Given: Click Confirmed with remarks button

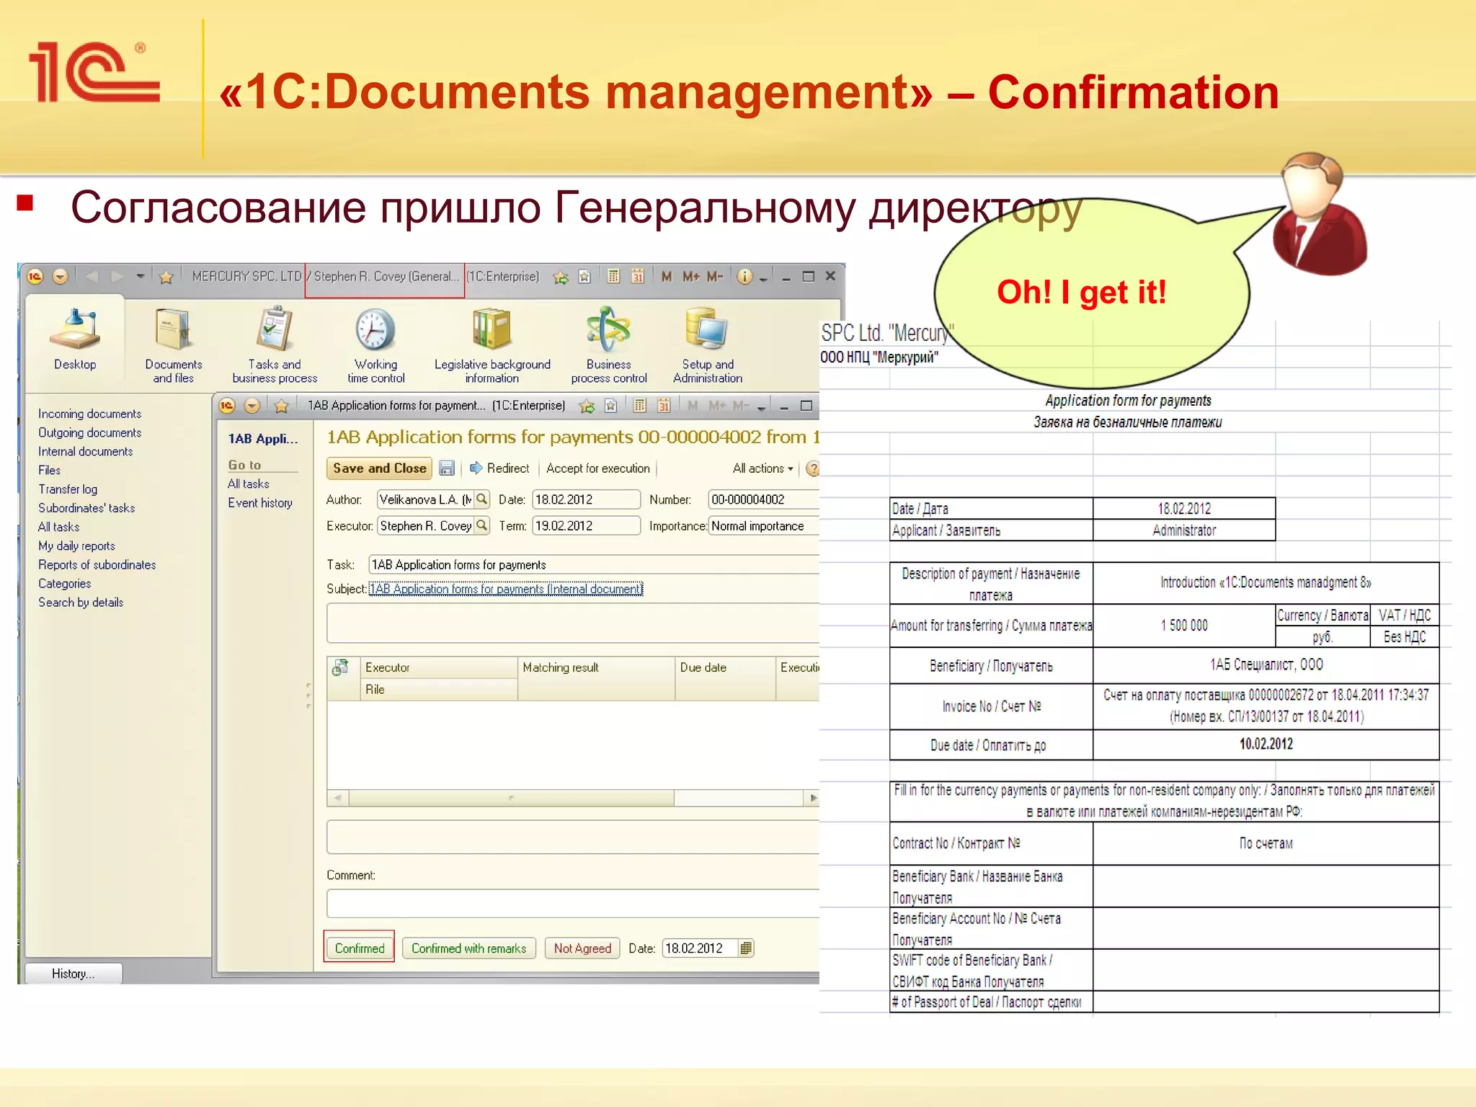Looking at the screenshot, I should click(x=469, y=948).
